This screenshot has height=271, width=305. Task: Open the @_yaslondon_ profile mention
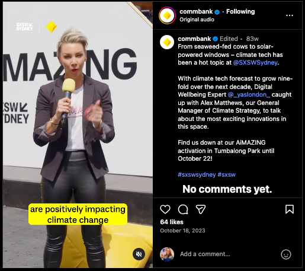point(249,95)
